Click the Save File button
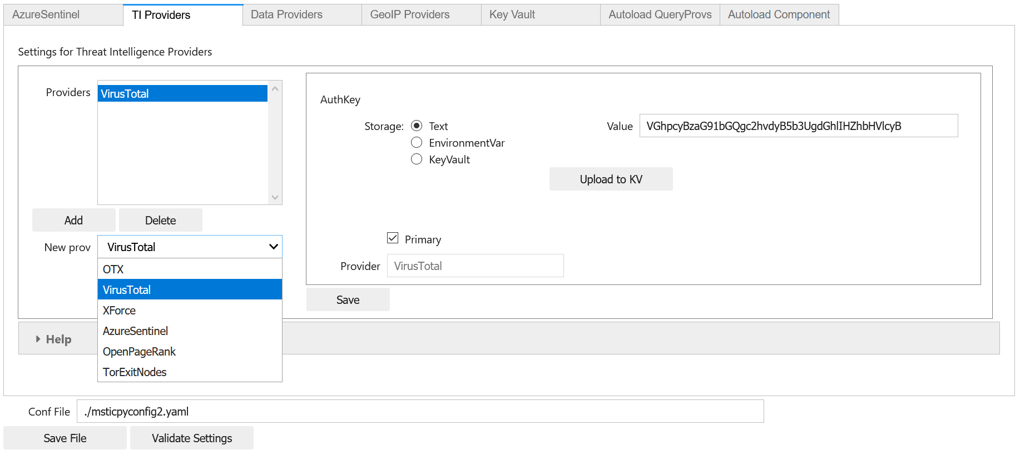This screenshot has height=450, width=1020. [65, 438]
